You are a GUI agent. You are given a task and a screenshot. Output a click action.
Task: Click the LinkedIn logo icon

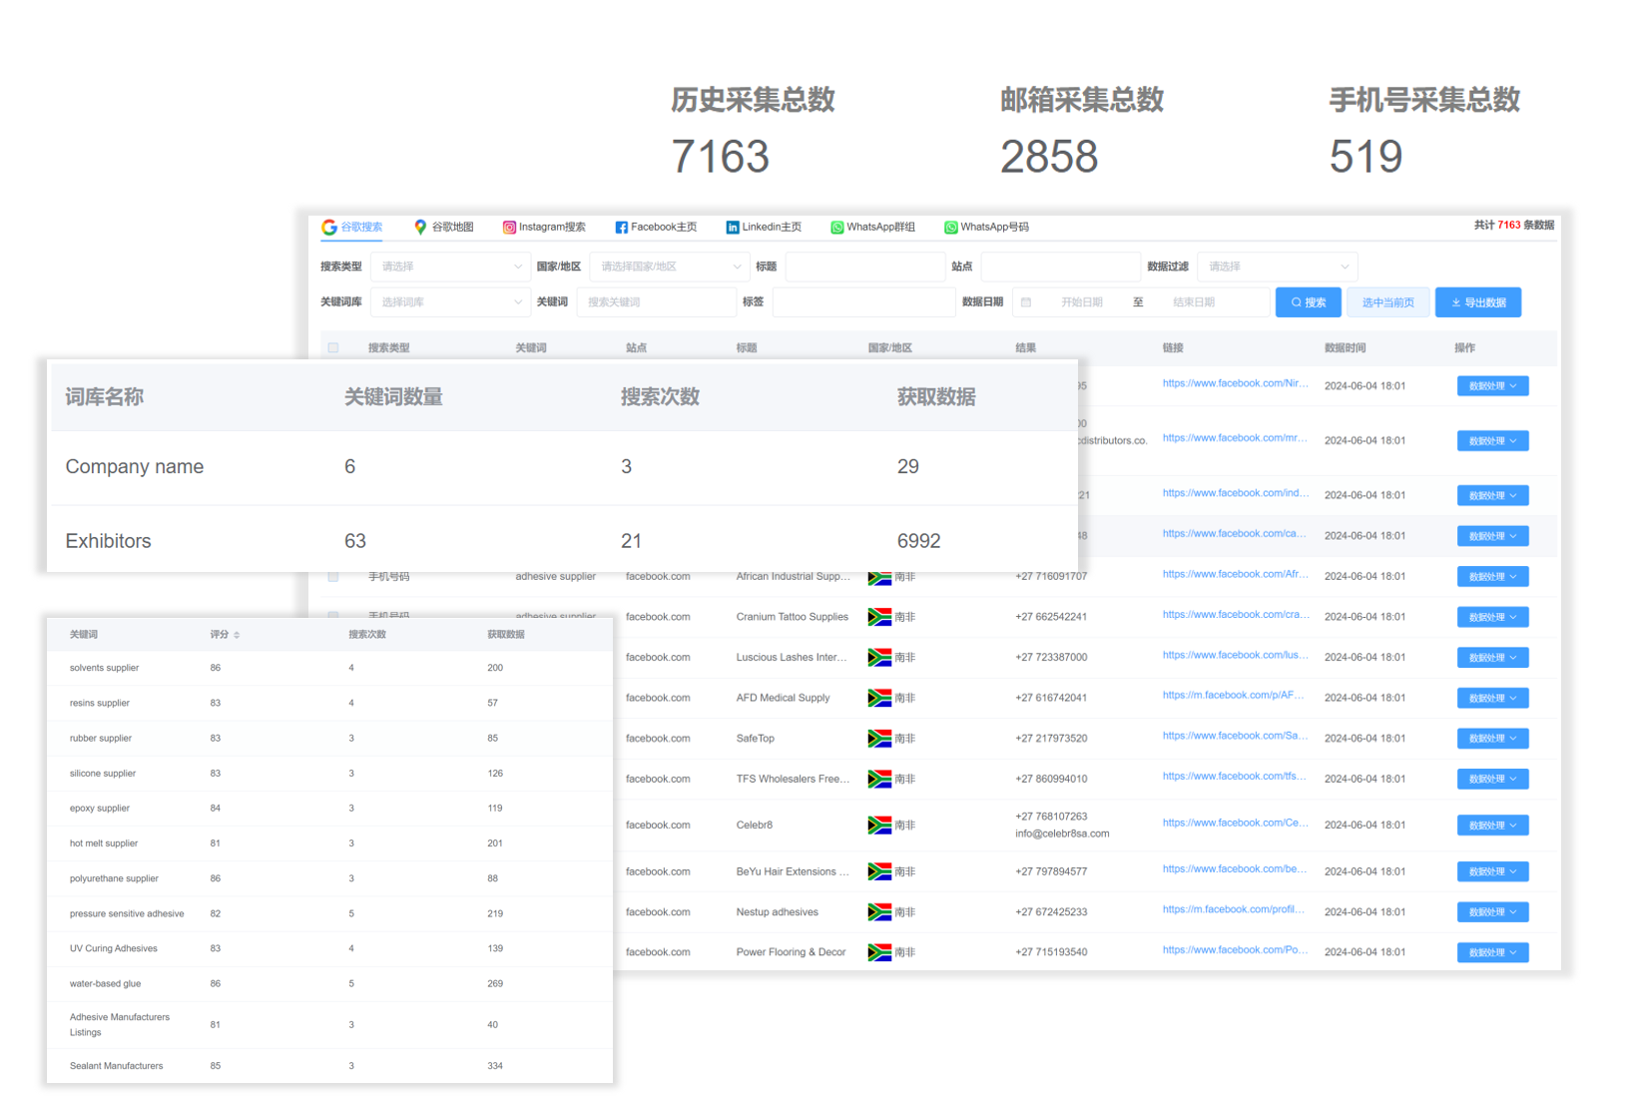(733, 227)
